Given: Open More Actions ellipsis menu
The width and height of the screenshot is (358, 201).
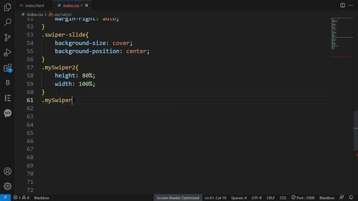Looking at the screenshot, I should point(351,5).
